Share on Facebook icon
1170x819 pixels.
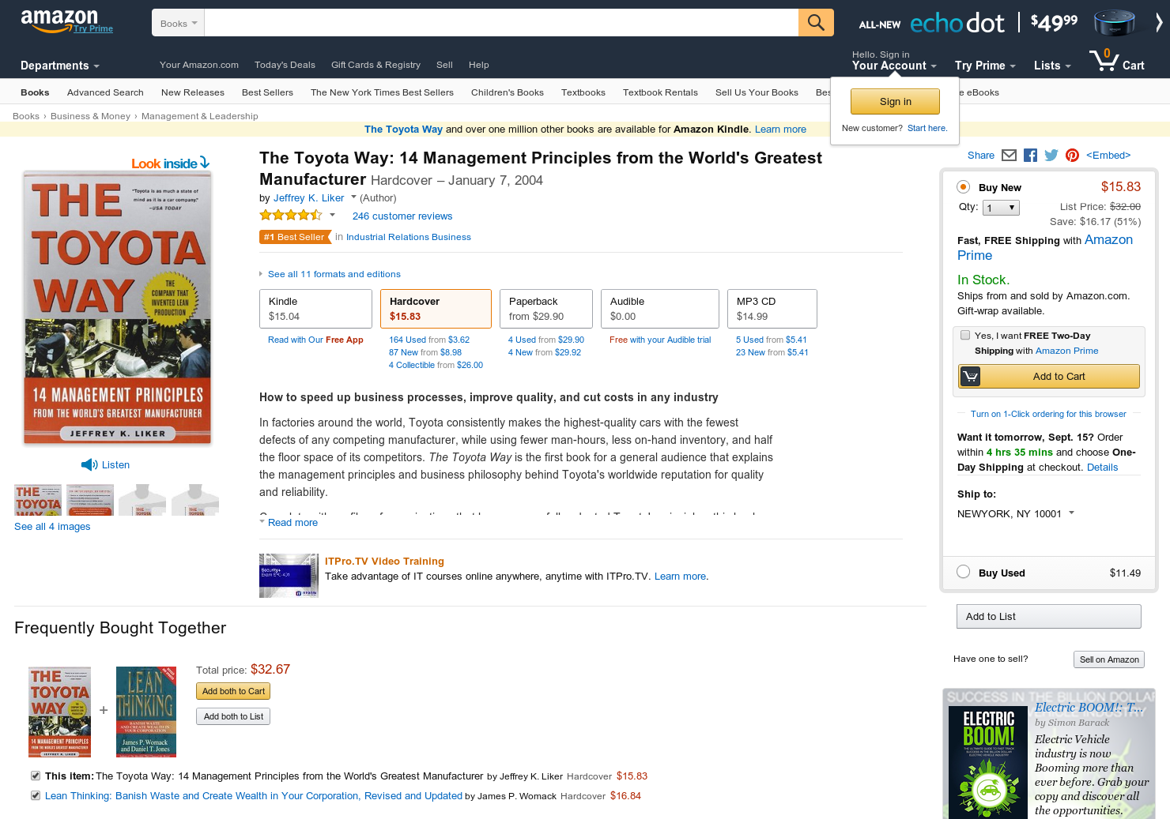point(1030,156)
